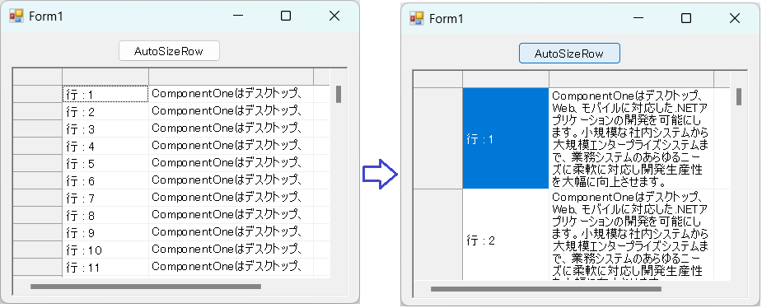Viewport: 762px width, 308px height.
Task: Minimize the right Form1 window
Action: tap(638, 18)
